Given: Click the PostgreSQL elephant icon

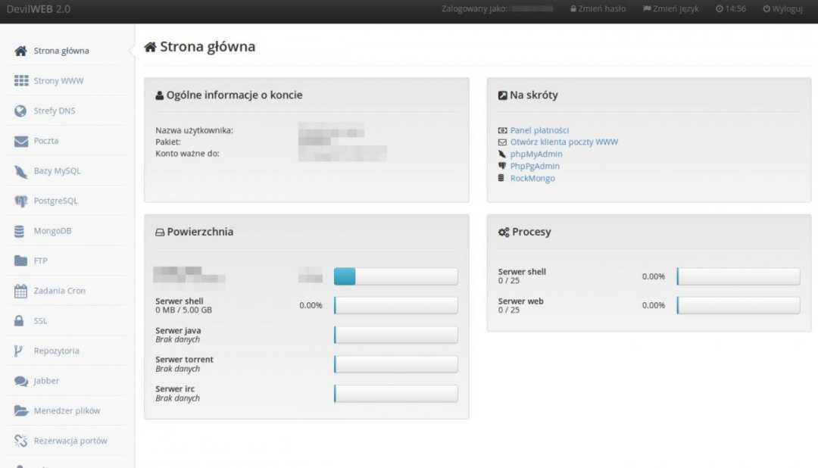Looking at the screenshot, I should click(21, 201).
